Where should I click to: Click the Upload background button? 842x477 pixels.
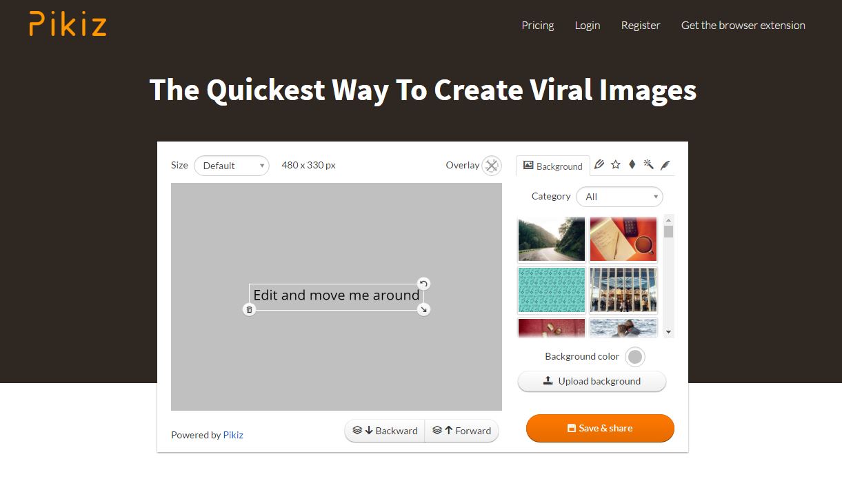[x=592, y=381]
